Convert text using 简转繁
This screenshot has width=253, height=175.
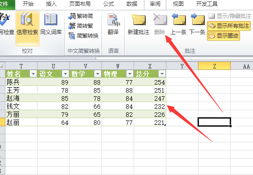coord(80,26)
